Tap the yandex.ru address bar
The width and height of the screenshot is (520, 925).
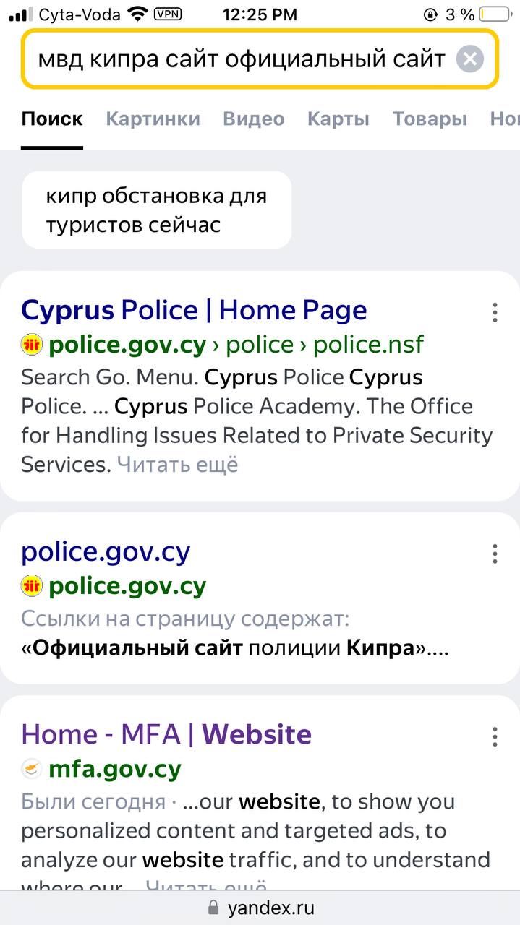pos(270,907)
